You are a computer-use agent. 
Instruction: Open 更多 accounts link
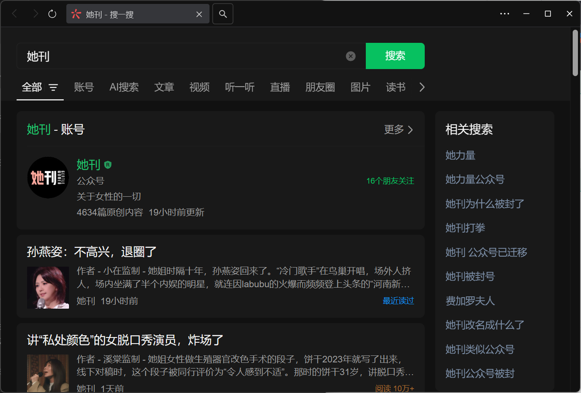tap(399, 129)
